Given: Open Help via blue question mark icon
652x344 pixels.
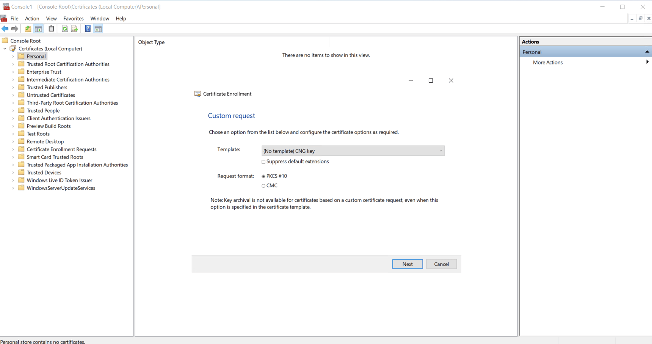Looking at the screenshot, I should coord(88,29).
